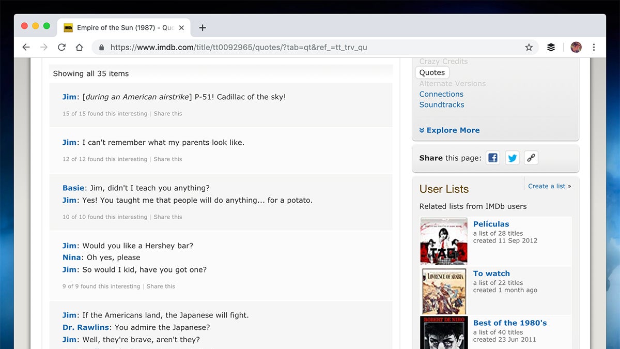620x349 pixels.
Task: Copy the page link via the link icon
Action: click(531, 158)
